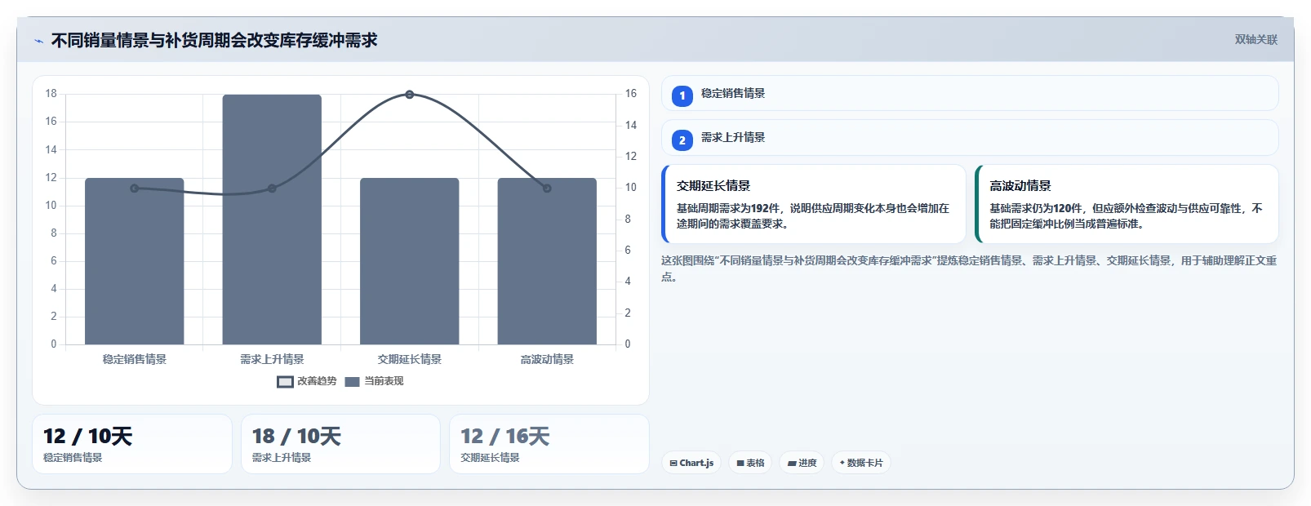Click the header icon beside the title
Screen dimensions: 1311x506
pyautogui.click(x=38, y=41)
